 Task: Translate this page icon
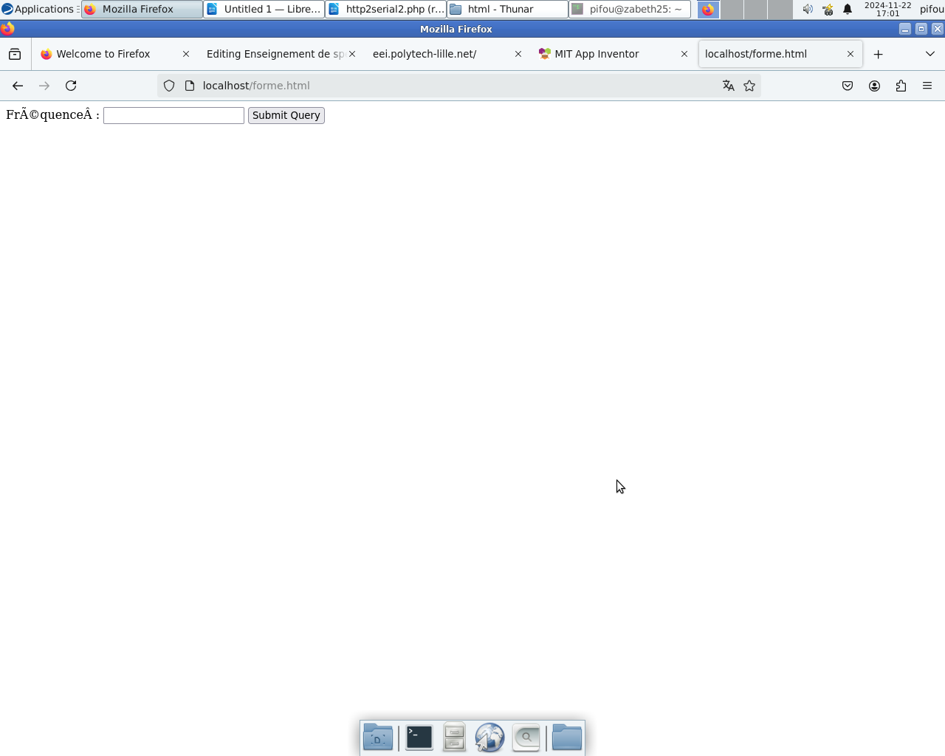(729, 86)
